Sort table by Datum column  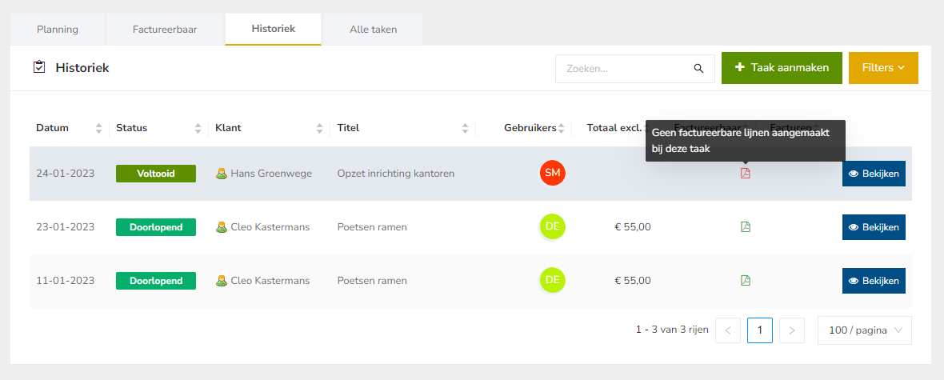pyautogui.click(x=99, y=128)
